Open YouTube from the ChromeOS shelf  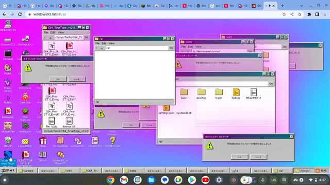205,180
